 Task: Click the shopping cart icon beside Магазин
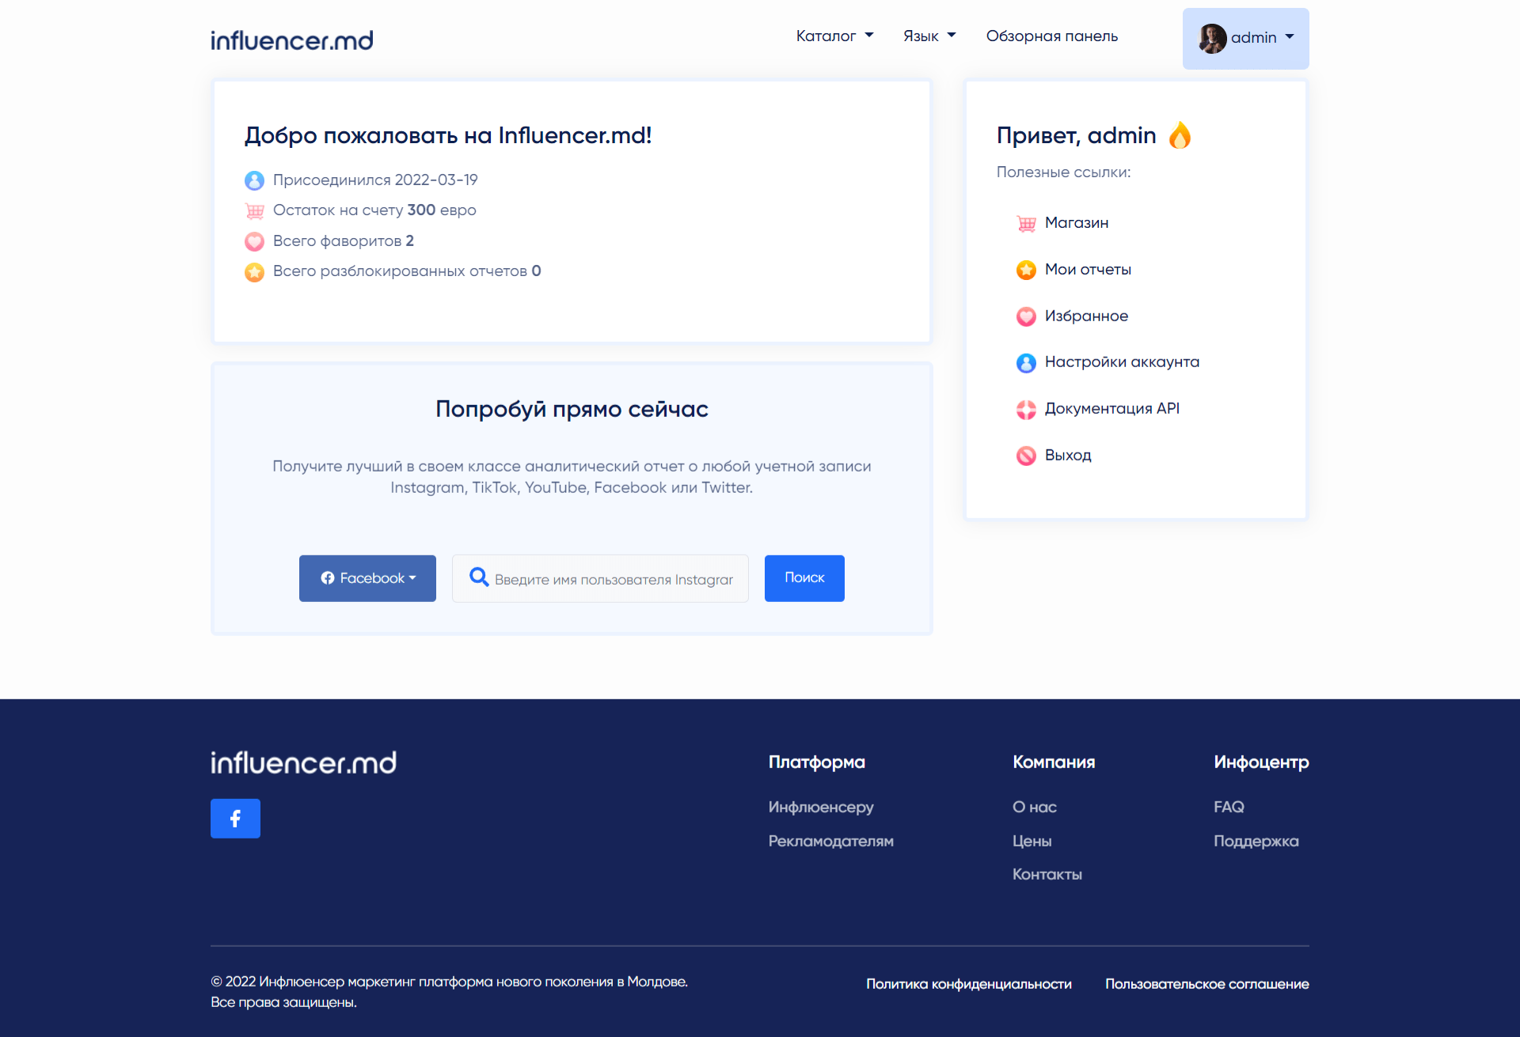pyautogui.click(x=1026, y=224)
